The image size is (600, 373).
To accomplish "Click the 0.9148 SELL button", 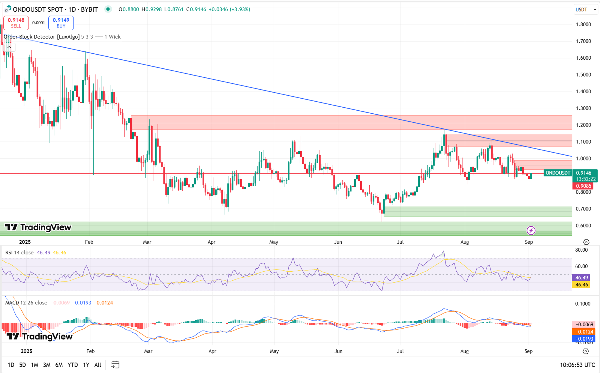I will tap(16, 23).
